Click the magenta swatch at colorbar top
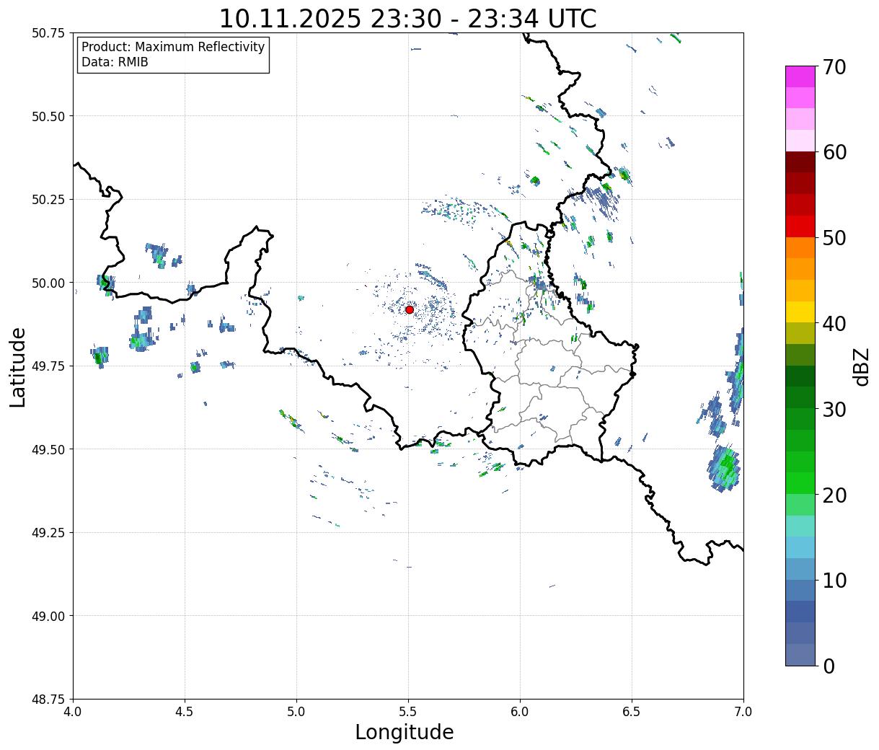This screenshot has width=879, height=750. (800, 76)
